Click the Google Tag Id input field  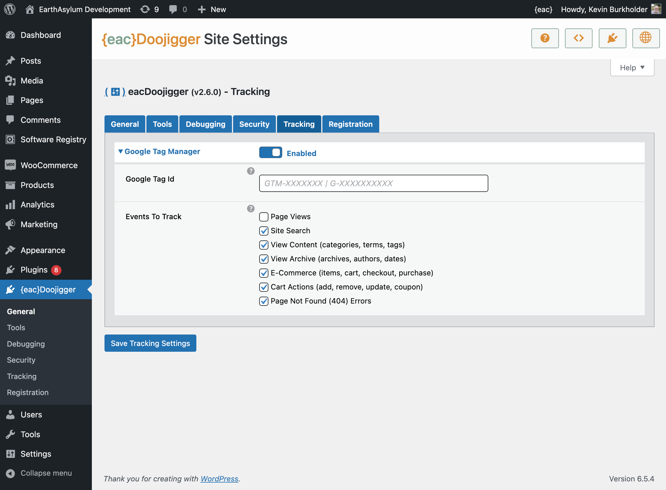pos(373,184)
